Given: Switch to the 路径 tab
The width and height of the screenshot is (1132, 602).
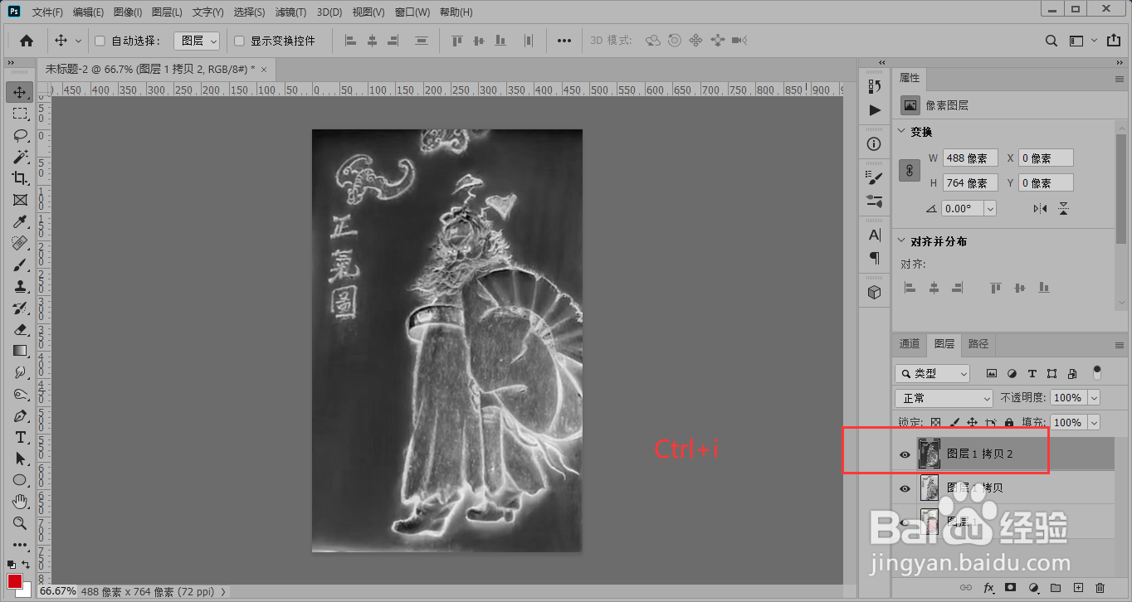Looking at the screenshot, I should [x=978, y=343].
